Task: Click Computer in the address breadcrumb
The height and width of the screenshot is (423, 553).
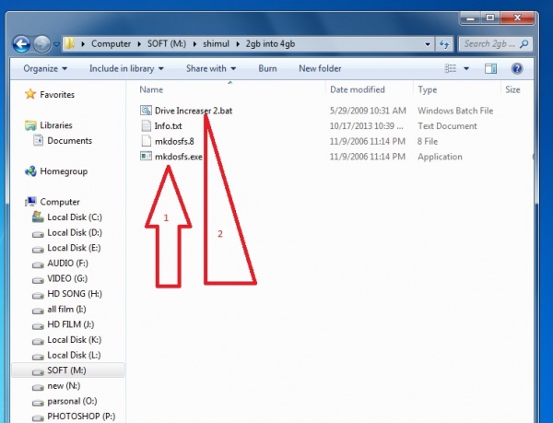Action: pyautogui.click(x=111, y=43)
